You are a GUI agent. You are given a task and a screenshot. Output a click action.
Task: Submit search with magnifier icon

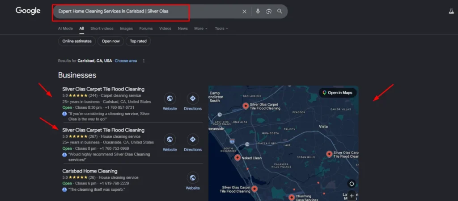(x=280, y=11)
